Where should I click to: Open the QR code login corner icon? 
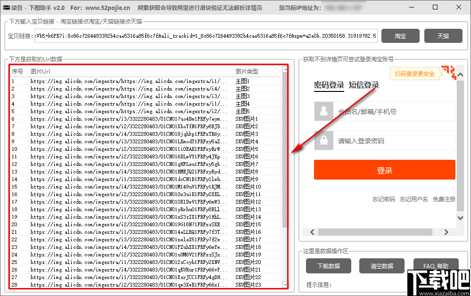click(x=450, y=72)
